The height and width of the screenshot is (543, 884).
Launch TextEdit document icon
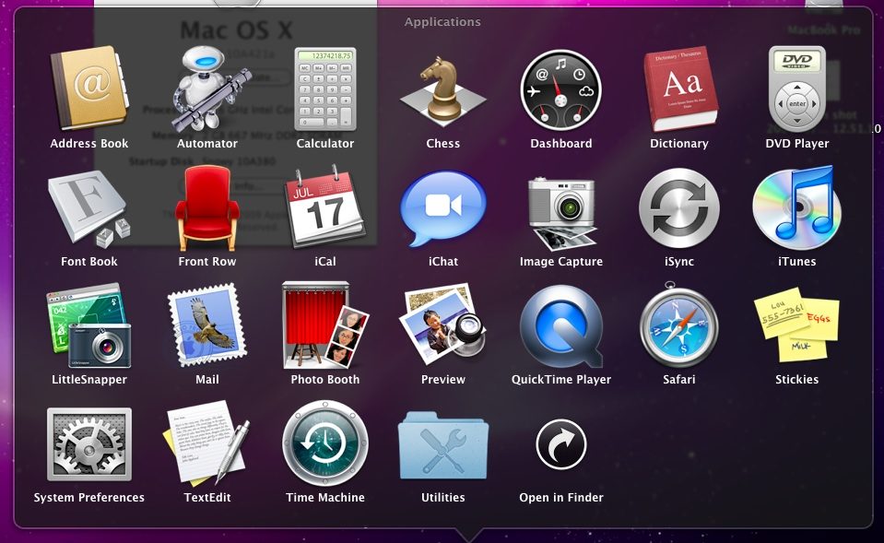[x=206, y=443]
